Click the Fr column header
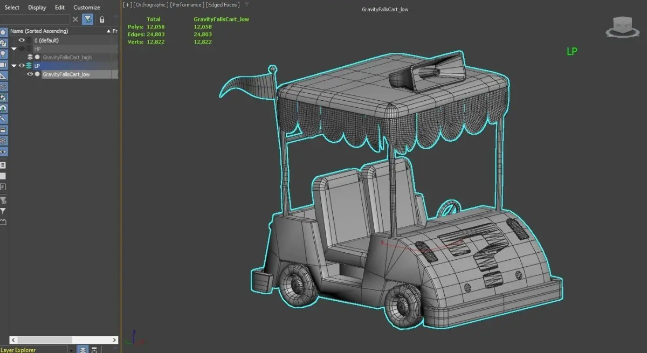Image resolution: width=647 pixels, height=353 pixels. (115, 31)
